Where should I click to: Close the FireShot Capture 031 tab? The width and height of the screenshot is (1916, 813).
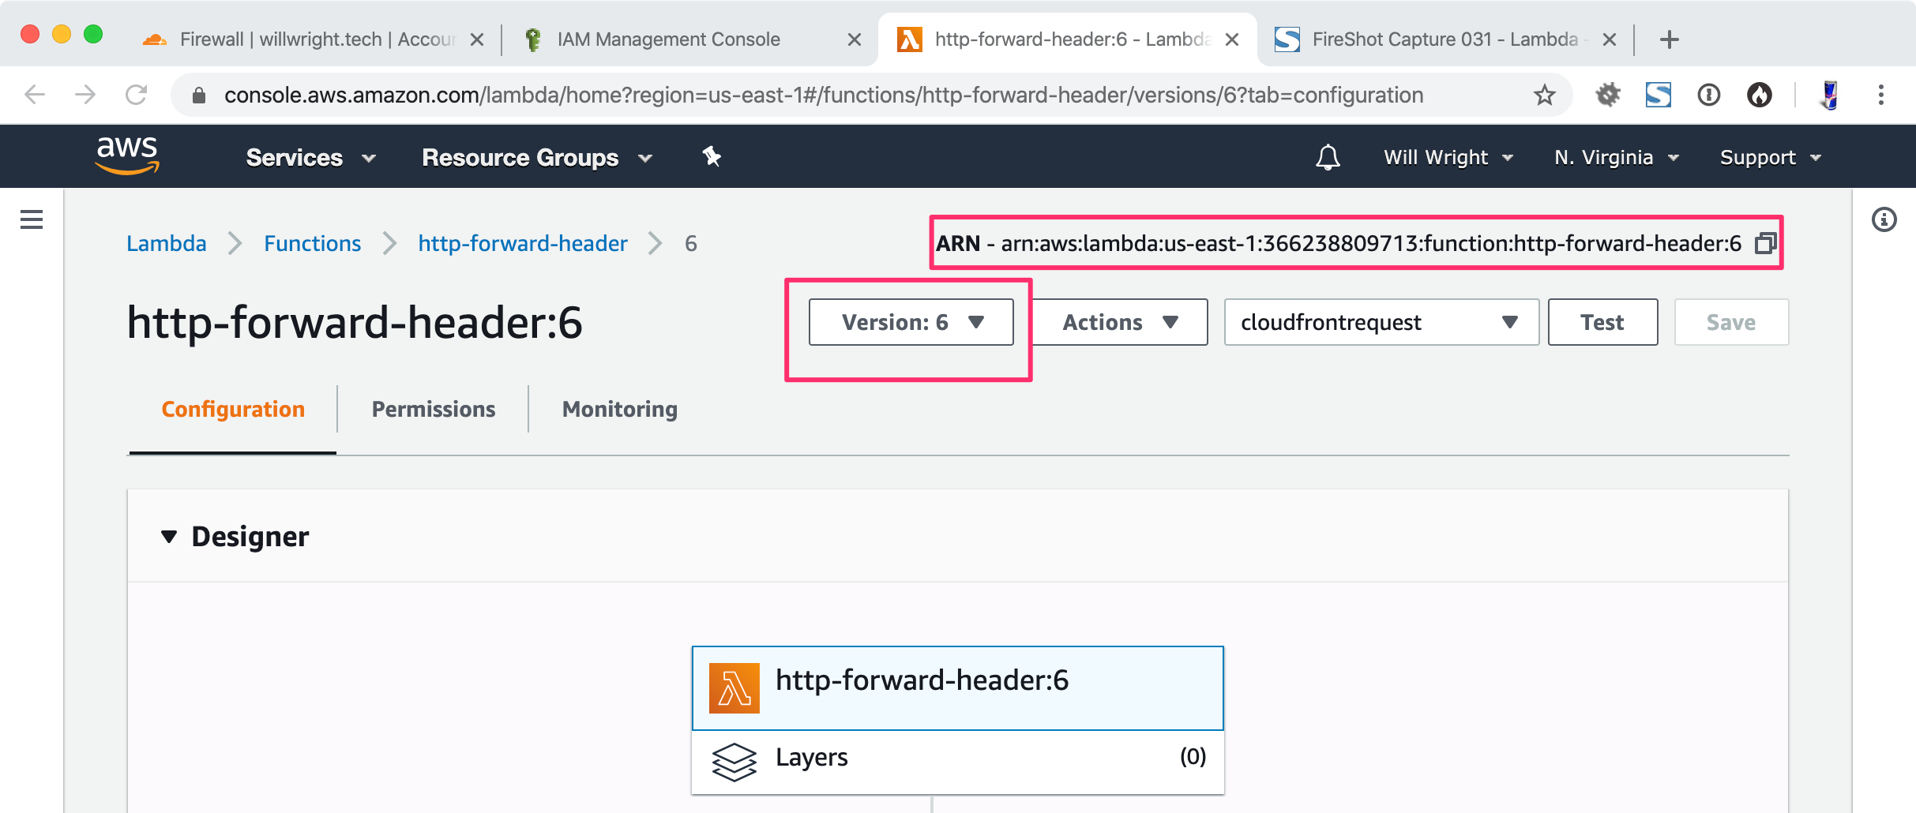coord(1609,39)
